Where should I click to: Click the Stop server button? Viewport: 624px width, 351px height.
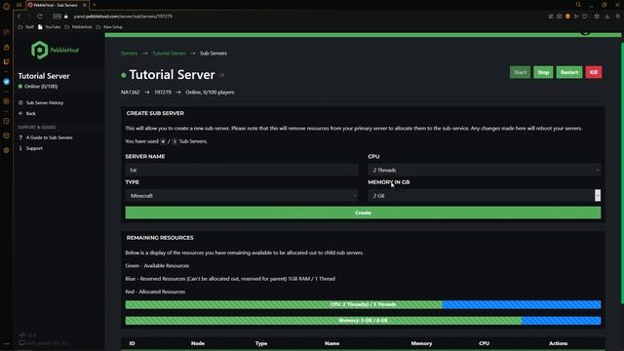[x=543, y=72]
